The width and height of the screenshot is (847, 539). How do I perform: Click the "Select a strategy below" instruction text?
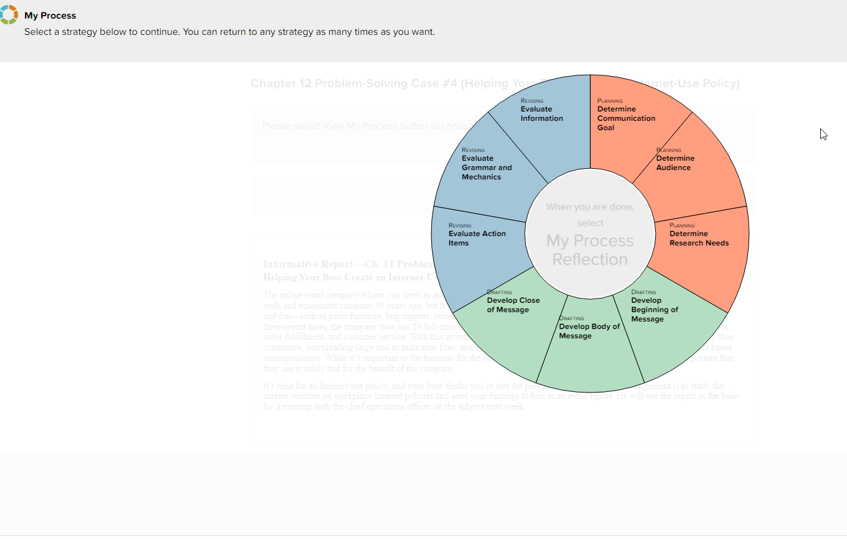click(x=229, y=32)
